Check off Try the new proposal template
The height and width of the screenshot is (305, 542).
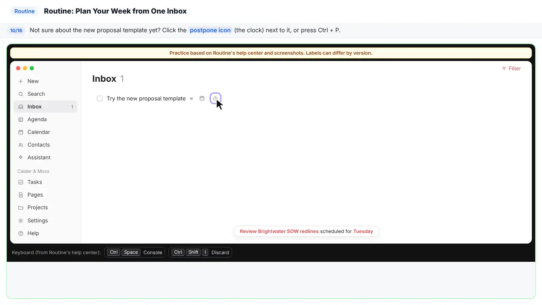pyautogui.click(x=100, y=99)
